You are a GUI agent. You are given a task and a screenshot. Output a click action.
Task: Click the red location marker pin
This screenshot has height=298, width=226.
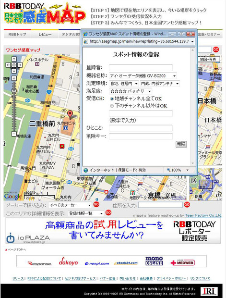pyautogui.click(x=70, y=115)
